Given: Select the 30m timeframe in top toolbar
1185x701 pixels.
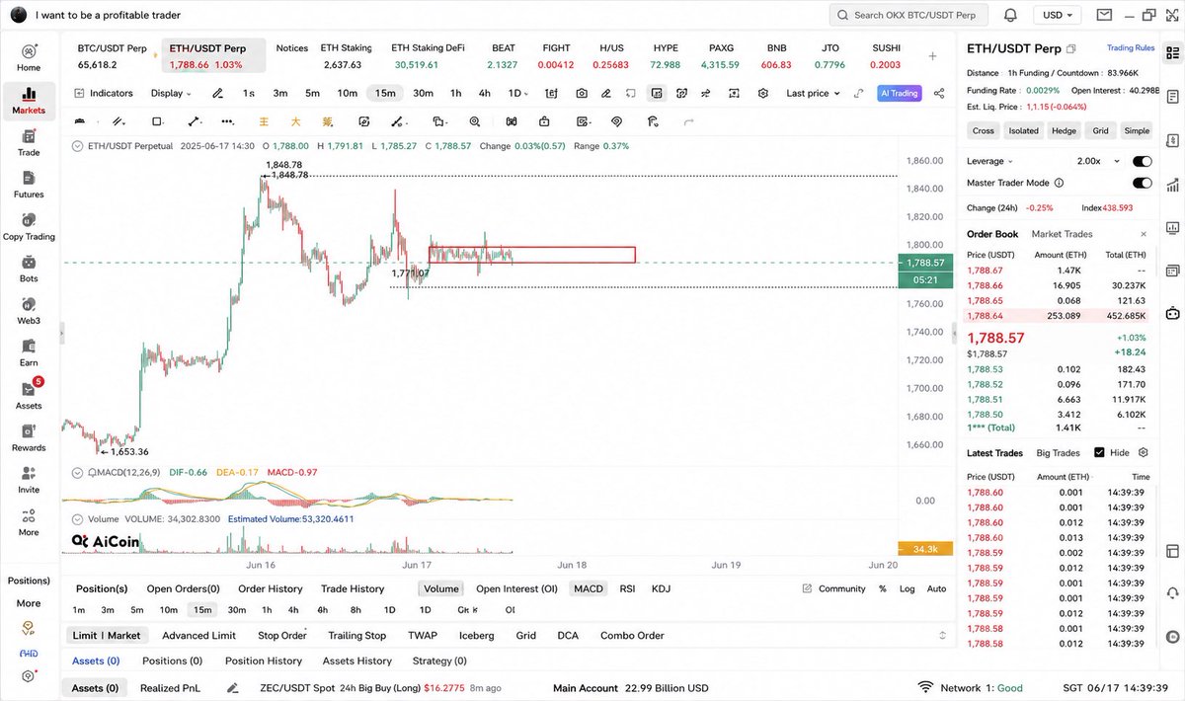Looking at the screenshot, I should click(423, 93).
